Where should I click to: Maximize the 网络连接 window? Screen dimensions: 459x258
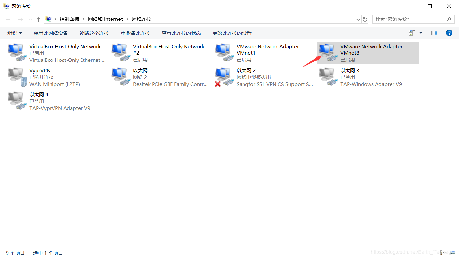(x=430, y=6)
